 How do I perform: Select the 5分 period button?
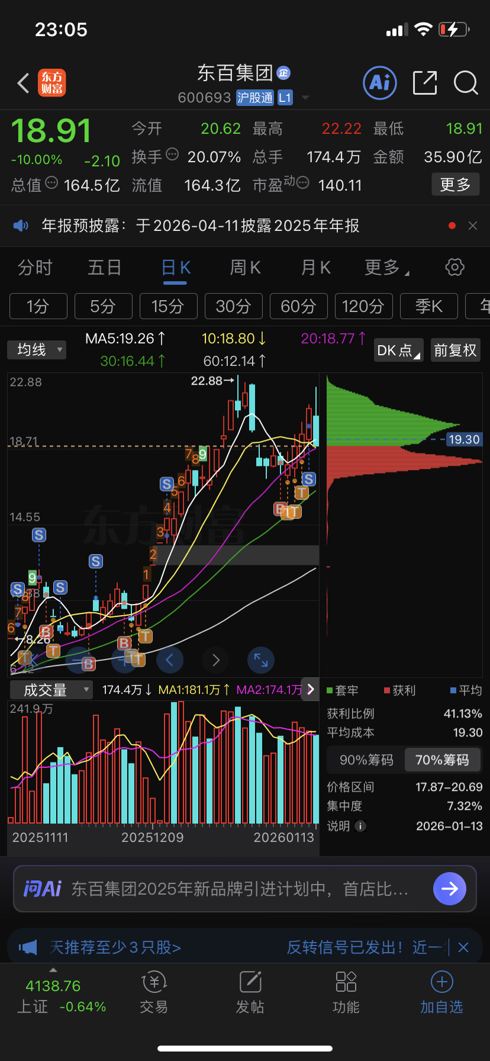(x=104, y=306)
